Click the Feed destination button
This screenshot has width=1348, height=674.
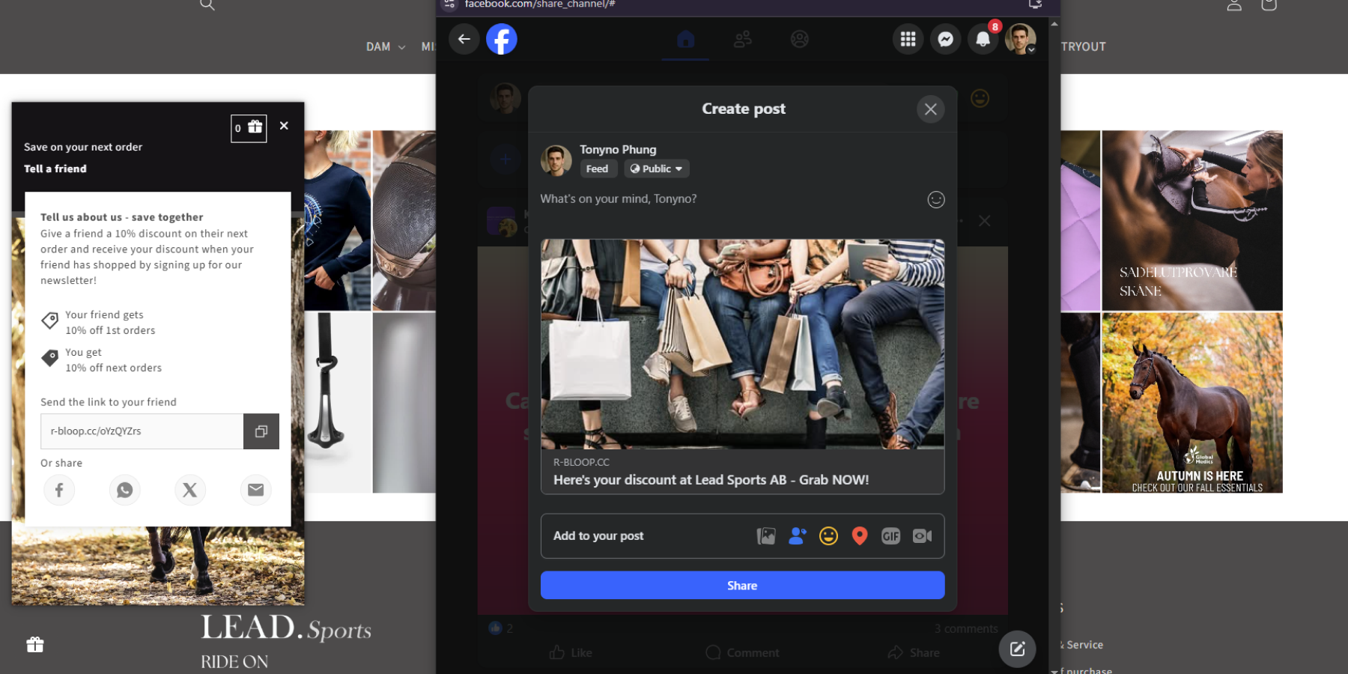(x=598, y=169)
